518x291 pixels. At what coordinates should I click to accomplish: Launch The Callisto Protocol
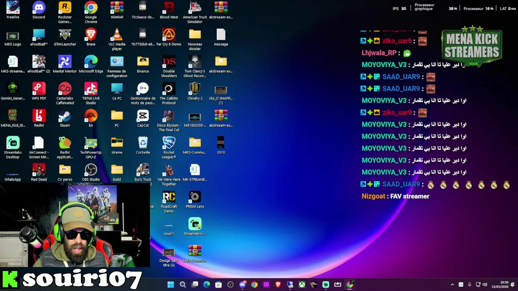pos(169,93)
